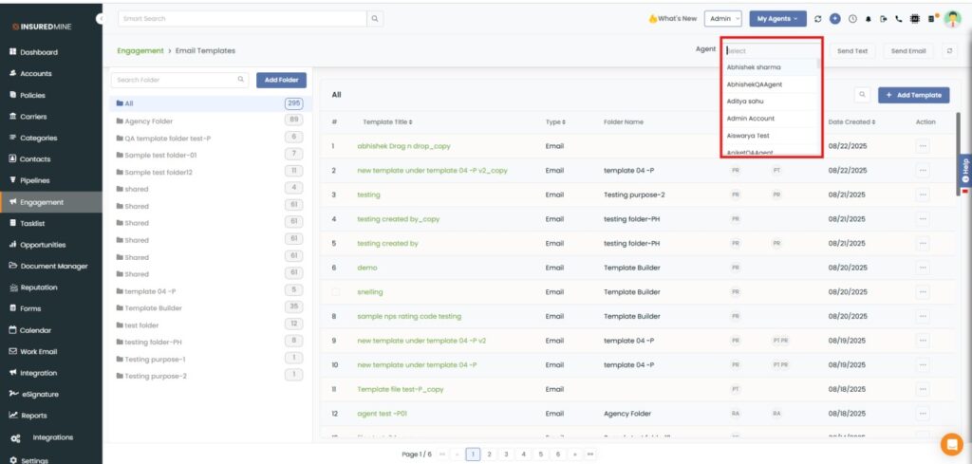Screen dimensions: 972x464
Task: Collapse the sidebar using the arrow toggle
Action: (100, 19)
